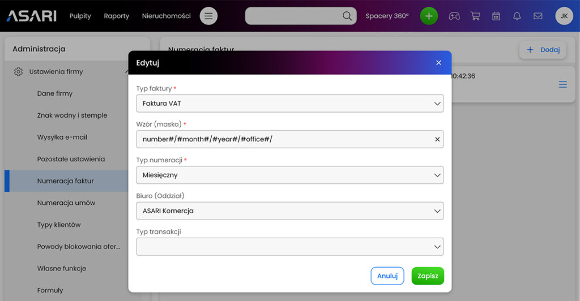Open the Biuro (Oddział) dropdown
Viewport: 580px width, 301px height.
click(289, 211)
